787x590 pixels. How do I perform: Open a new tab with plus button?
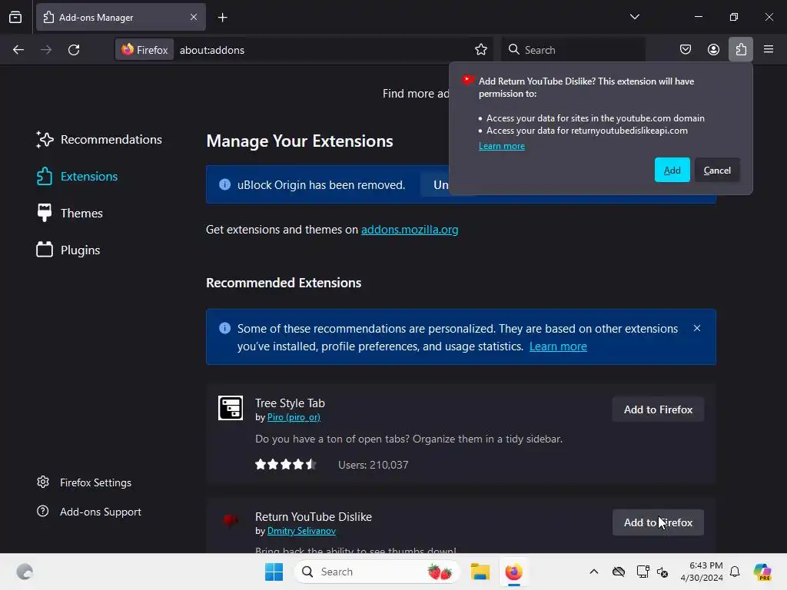click(x=222, y=18)
